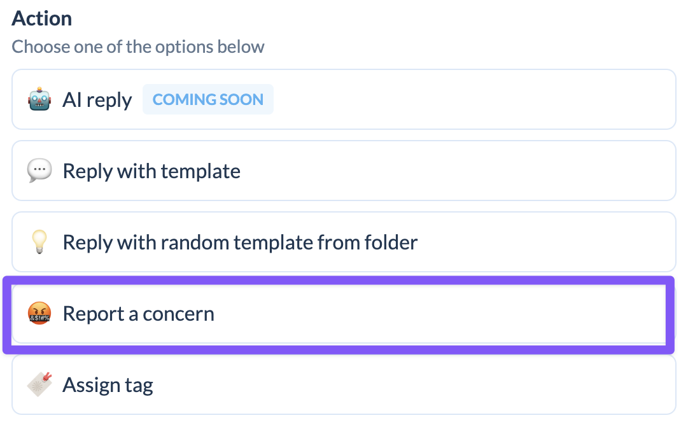Click the speech bubble icon
Viewport: 695px width, 434px height.
tap(39, 171)
